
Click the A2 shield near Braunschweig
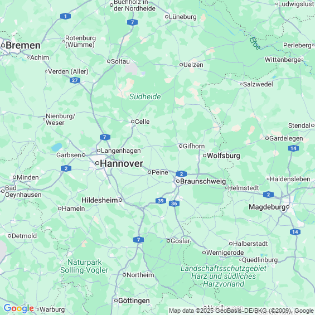click(x=181, y=174)
